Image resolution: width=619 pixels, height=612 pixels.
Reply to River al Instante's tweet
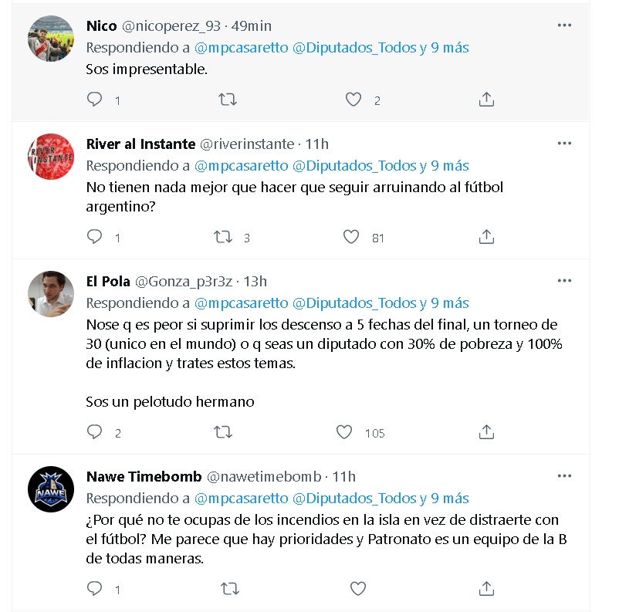94,237
